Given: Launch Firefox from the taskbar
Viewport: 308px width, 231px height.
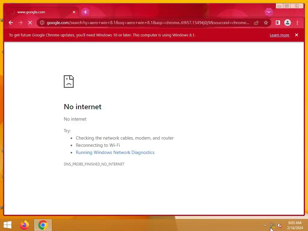Looking at the screenshot, I should point(24,225).
